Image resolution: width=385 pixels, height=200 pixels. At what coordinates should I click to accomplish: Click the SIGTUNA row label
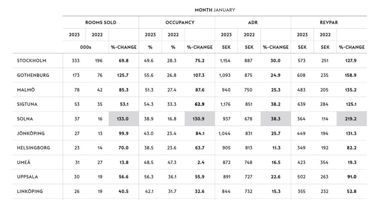pyautogui.click(x=28, y=104)
